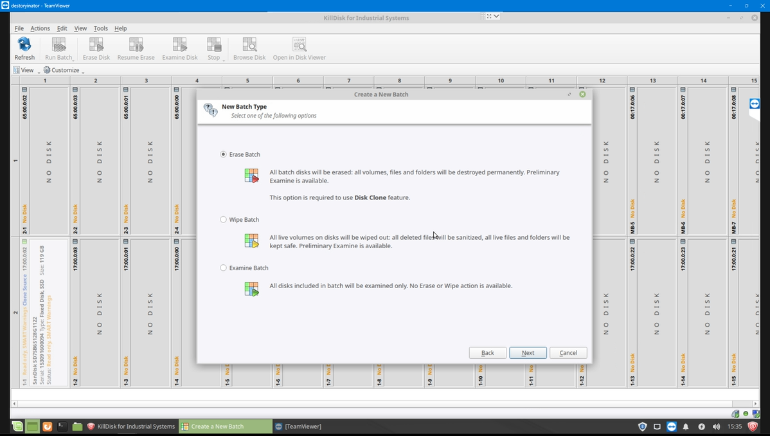The width and height of the screenshot is (770, 436).
Task: Expand the TeamViewer top toolbar chevron
Action: (x=496, y=16)
